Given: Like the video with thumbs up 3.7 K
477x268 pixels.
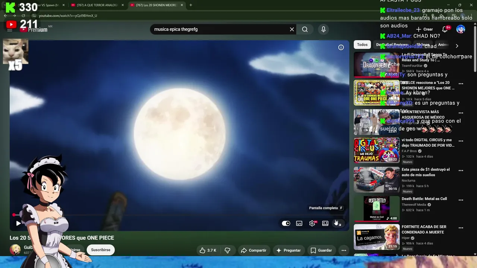Looking at the screenshot, I should point(208,251).
